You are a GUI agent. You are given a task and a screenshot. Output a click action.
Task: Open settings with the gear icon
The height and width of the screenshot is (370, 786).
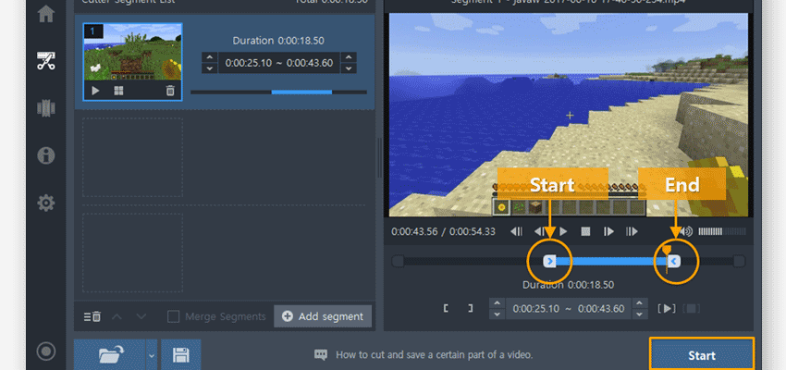pyautogui.click(x=46, y=203)
